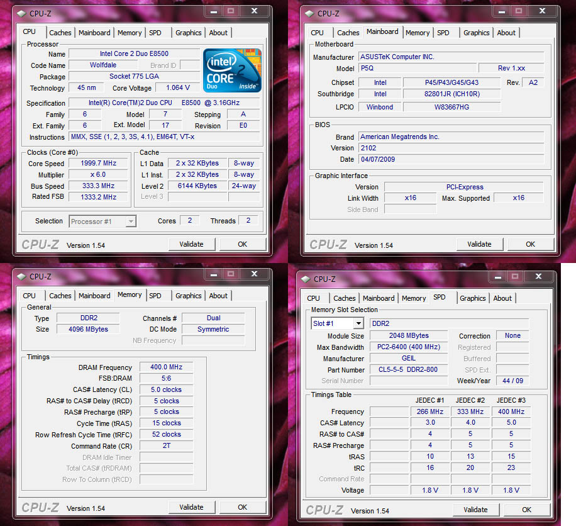Click the 52 clocks tRFC value
This screenshot has width=576, height=526.
coord(167,435)
